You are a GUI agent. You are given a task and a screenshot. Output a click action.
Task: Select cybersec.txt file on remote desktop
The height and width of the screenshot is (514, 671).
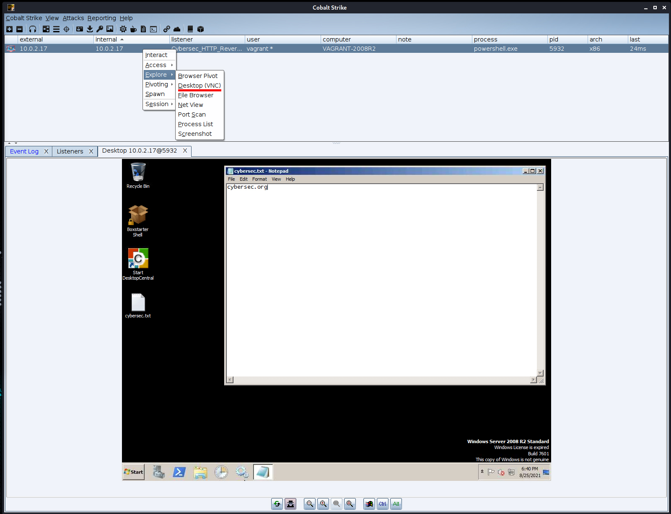(x=138, y=306)
